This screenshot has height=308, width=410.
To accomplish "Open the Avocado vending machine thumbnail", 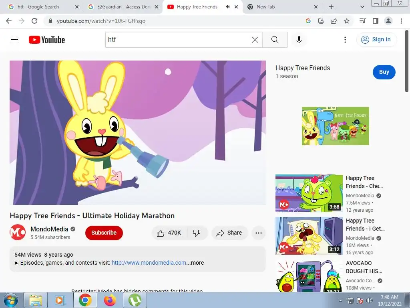I will (309, 276).
